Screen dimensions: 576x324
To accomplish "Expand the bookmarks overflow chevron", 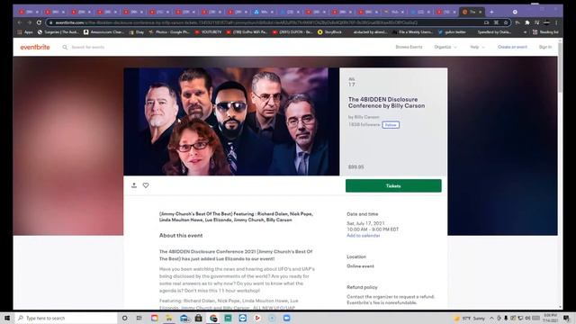I will pyautogui.click(x=525, y=32).
